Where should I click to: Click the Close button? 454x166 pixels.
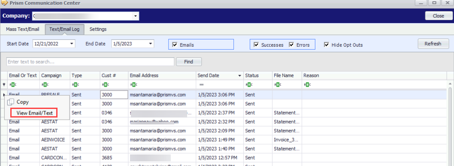pos(439,16)
